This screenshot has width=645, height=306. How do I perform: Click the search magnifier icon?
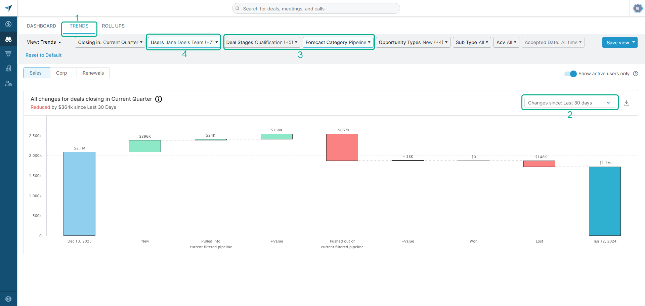(x=238, y=9)
